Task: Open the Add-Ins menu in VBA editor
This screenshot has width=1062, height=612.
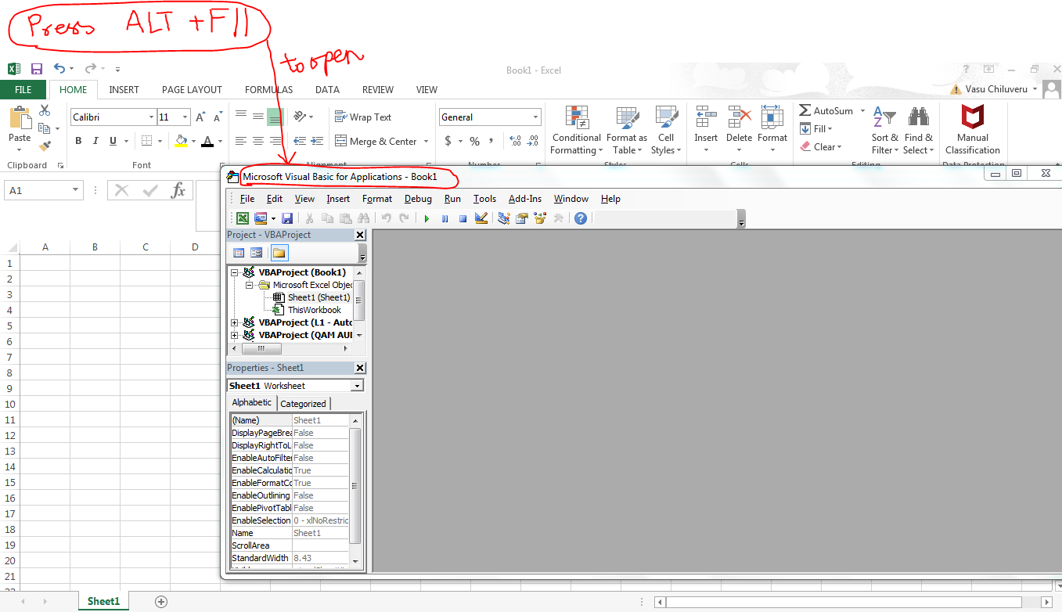Action: (x=525, y=199)
